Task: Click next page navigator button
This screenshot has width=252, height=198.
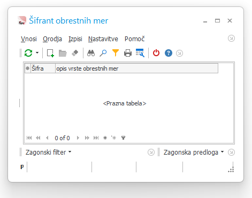Action: pyautogui.click(x=87, y=138)
